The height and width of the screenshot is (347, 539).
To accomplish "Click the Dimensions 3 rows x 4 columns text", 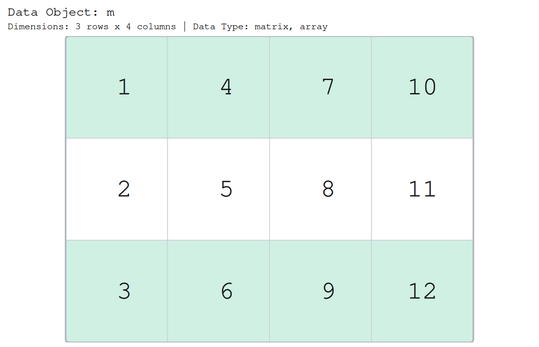I will click(92, 27).
